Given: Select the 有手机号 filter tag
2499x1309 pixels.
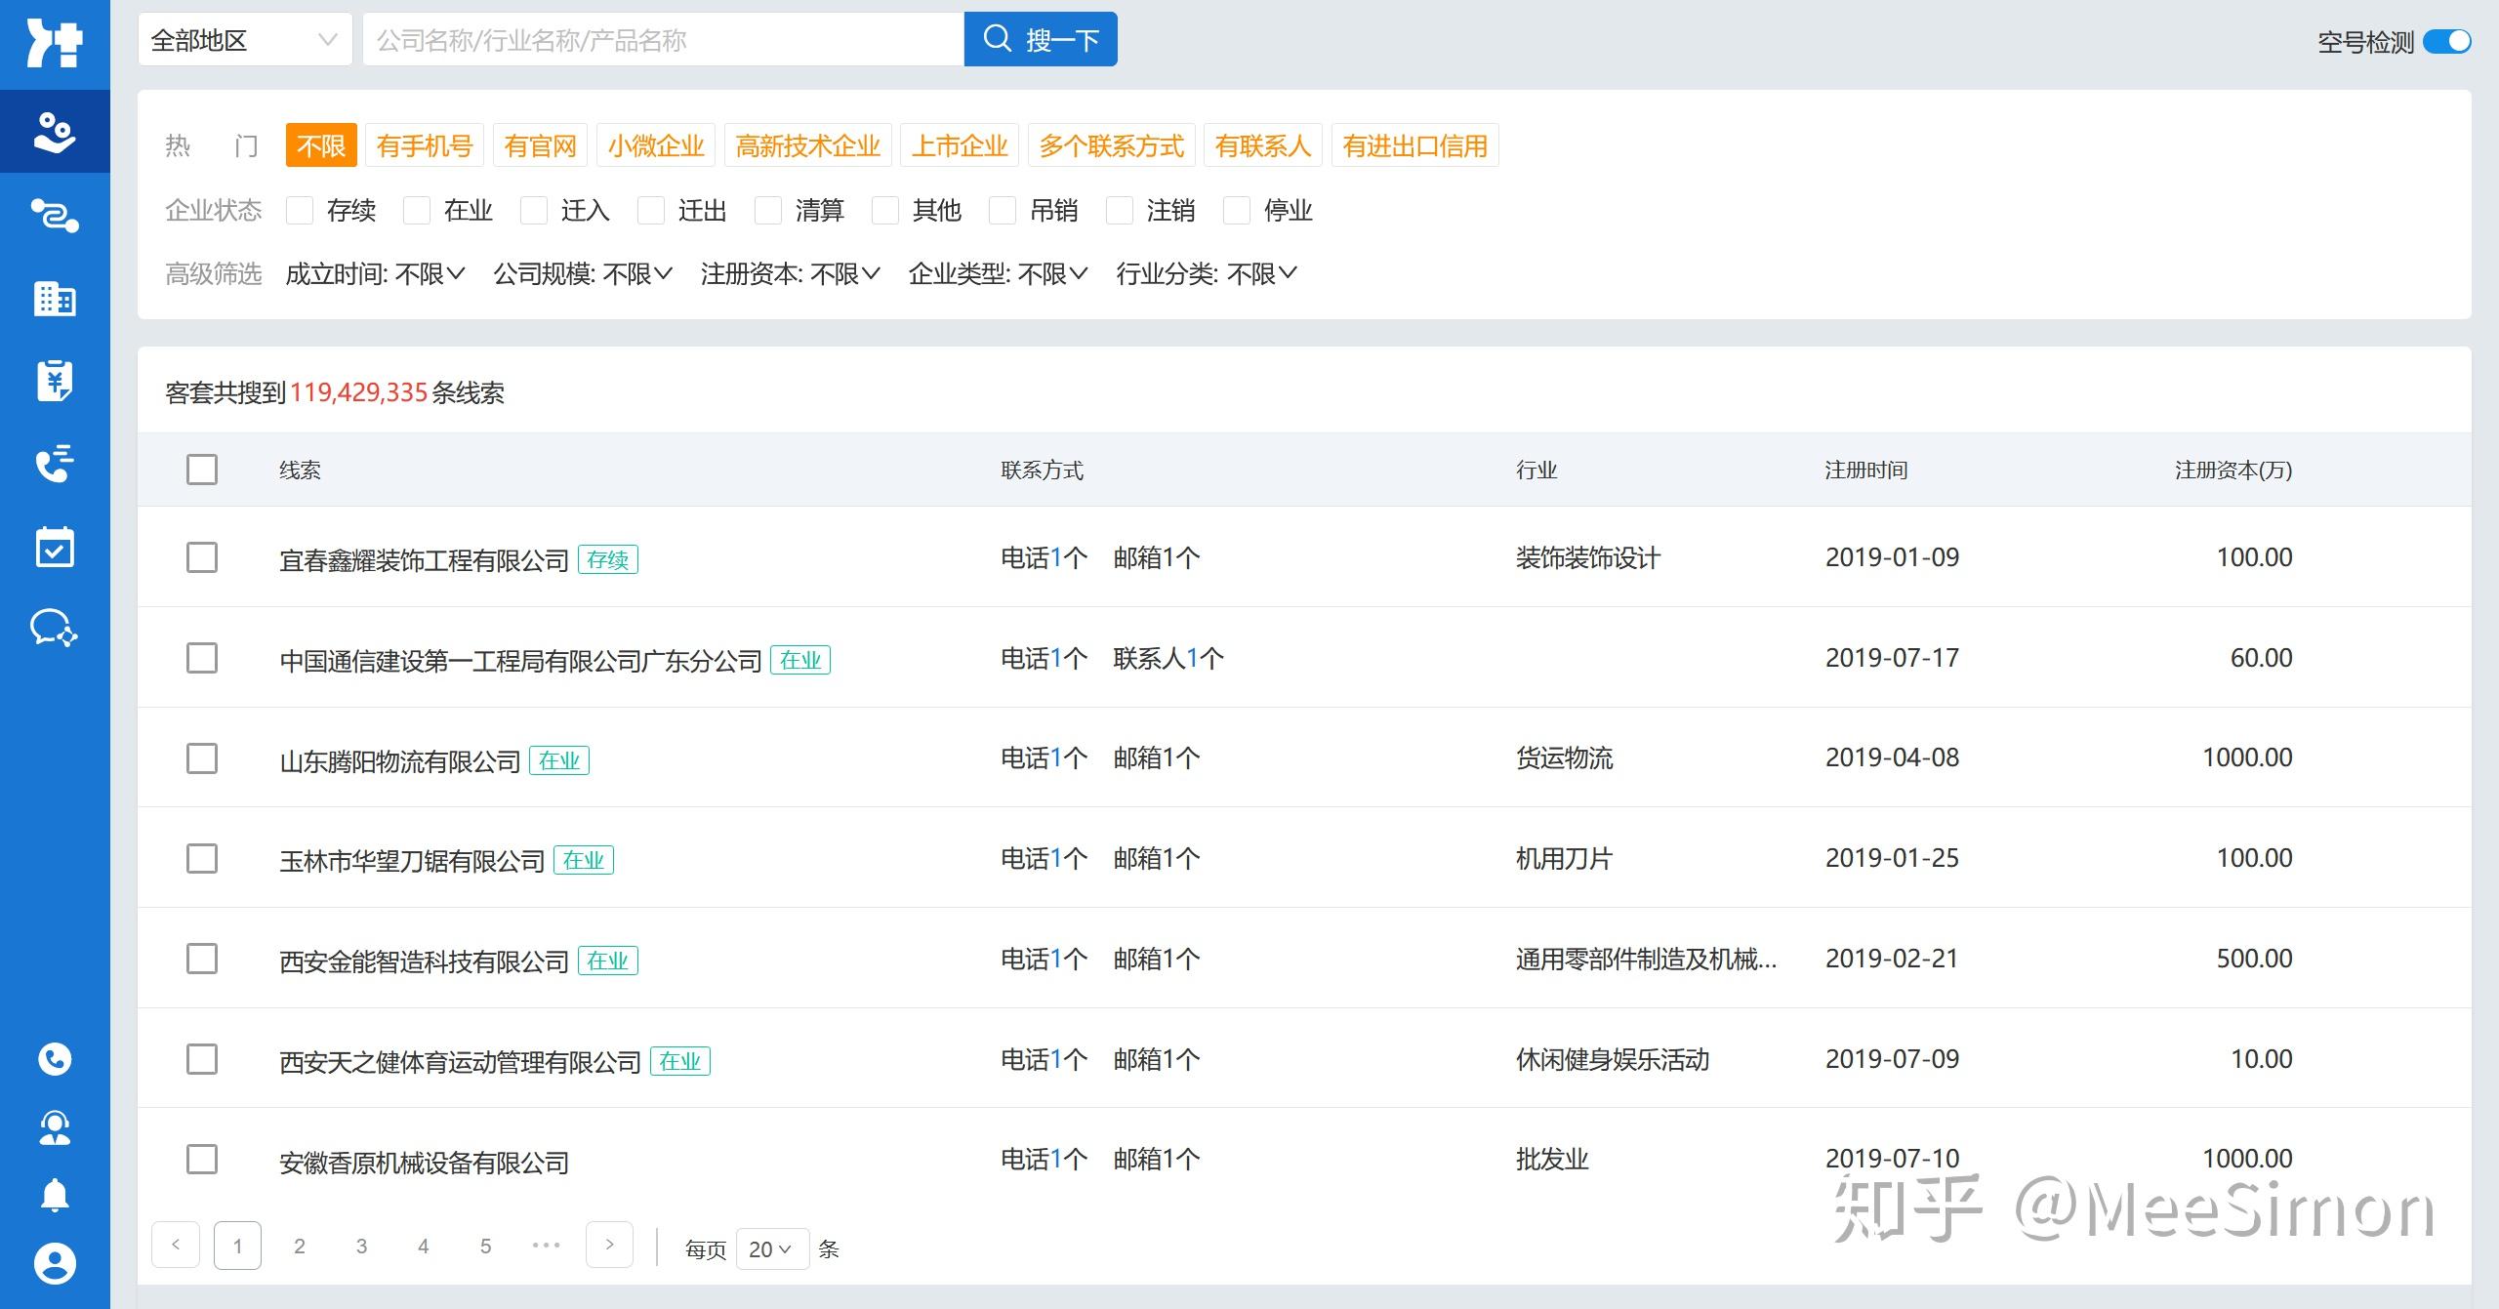Looking at the screenshot, I should pyautogui.click(x=425, y=145).
